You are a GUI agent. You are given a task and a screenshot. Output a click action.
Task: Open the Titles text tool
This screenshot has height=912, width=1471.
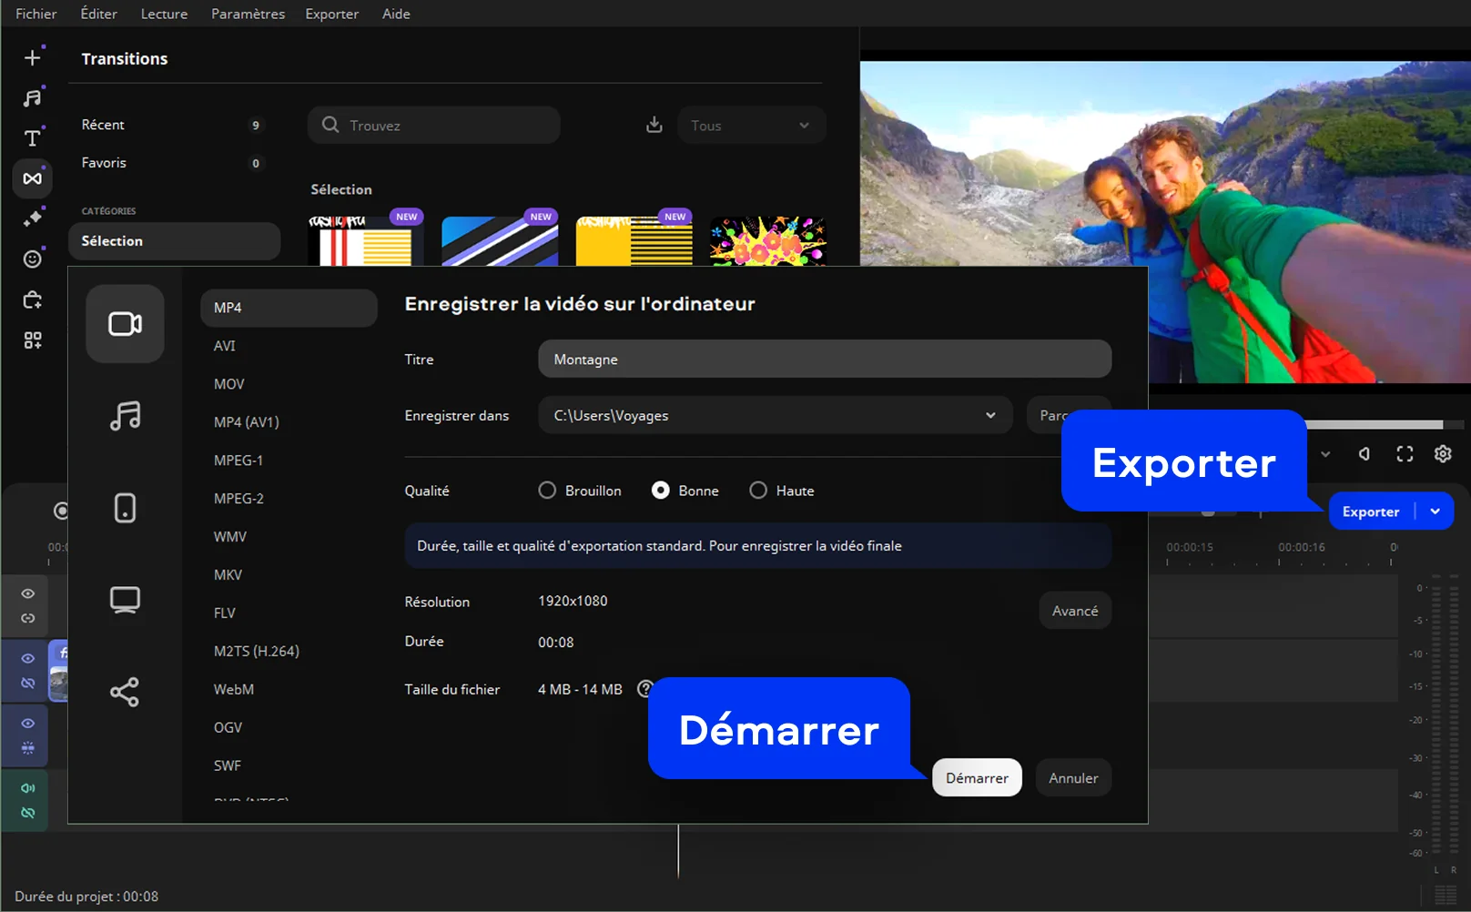point(33,138)
